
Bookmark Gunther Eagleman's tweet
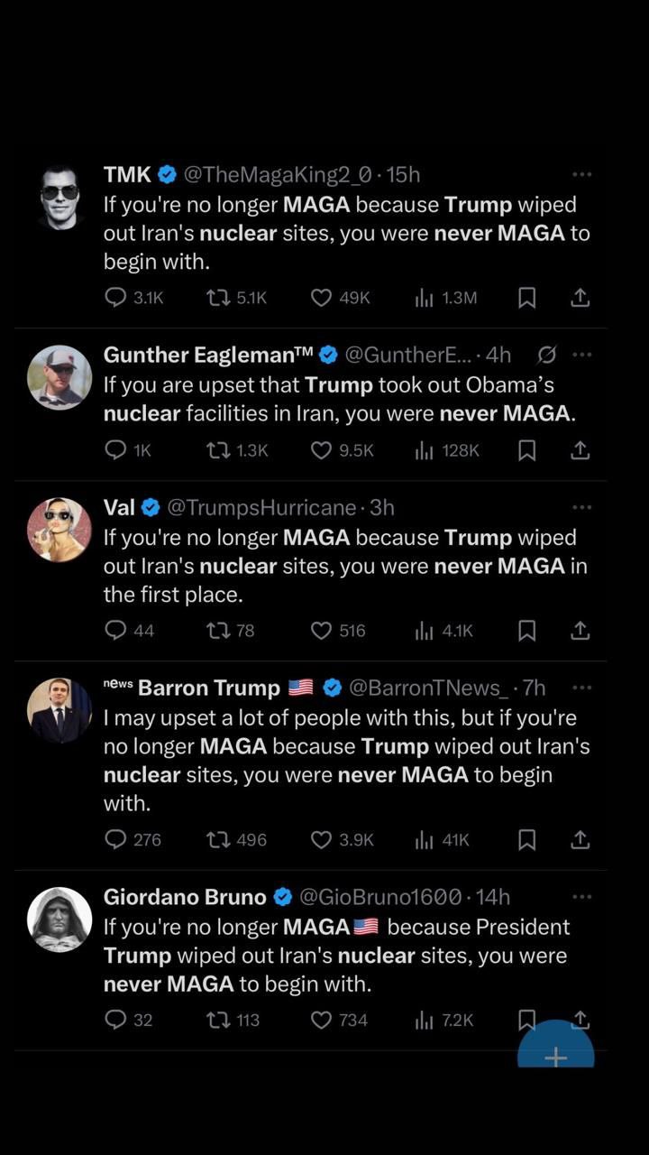point(527,450)
